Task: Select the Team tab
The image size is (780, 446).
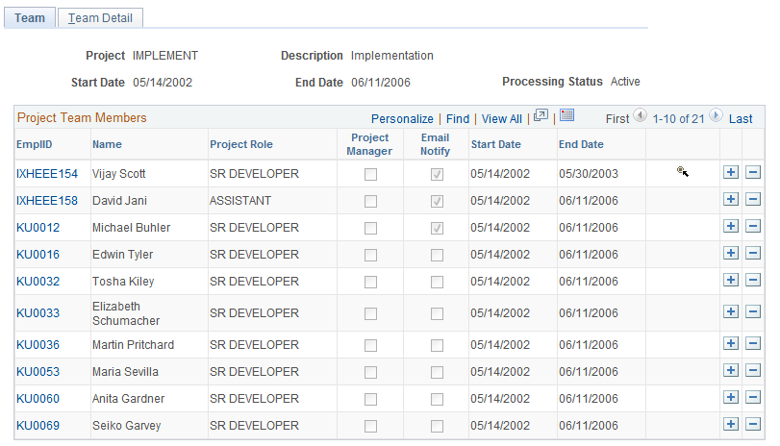Action: coord(30,18)
